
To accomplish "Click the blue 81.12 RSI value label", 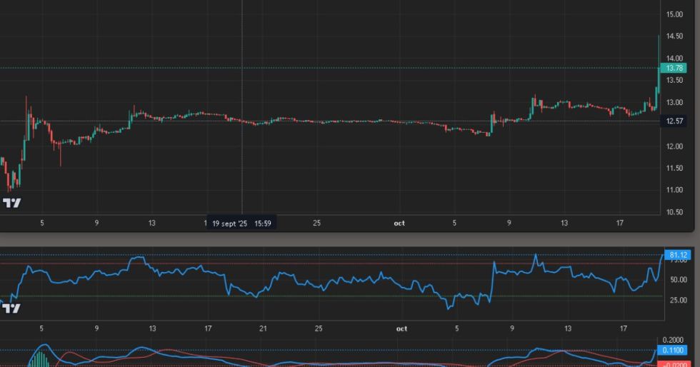I will (676, 255).
